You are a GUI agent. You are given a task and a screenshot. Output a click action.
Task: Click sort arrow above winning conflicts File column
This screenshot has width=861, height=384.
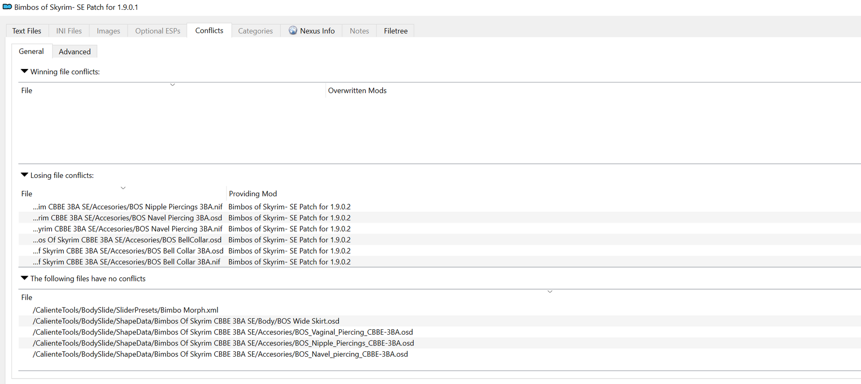172,85
